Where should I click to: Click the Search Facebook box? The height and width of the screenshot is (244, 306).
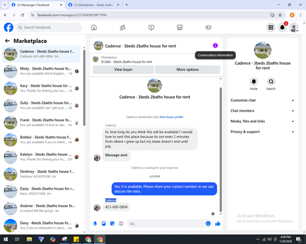49,27
